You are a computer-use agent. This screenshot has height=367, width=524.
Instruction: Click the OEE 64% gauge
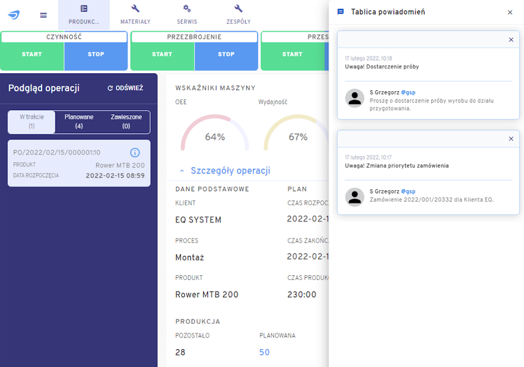point(215,134)
